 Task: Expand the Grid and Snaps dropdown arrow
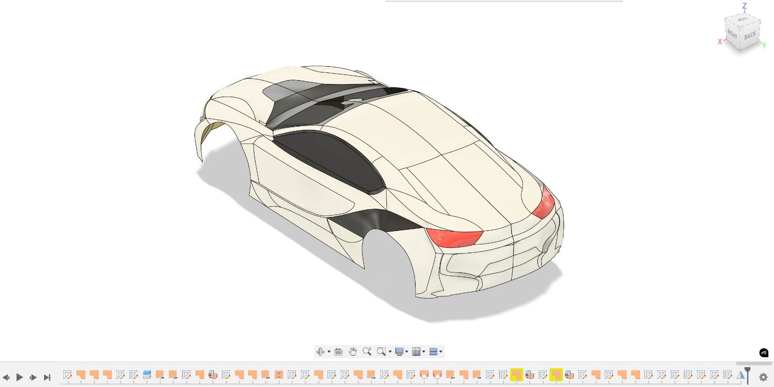tap(424, 352)
